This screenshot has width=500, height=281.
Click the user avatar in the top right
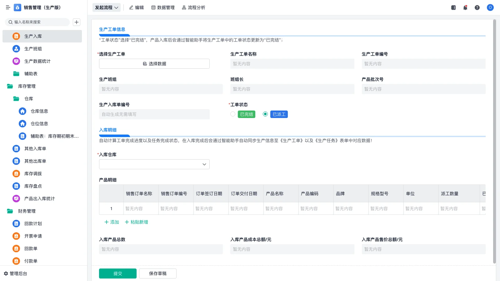point(490,7)
